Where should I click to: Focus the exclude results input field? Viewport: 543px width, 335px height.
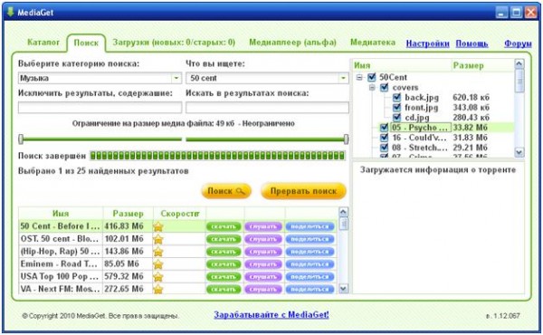(100, 108)
